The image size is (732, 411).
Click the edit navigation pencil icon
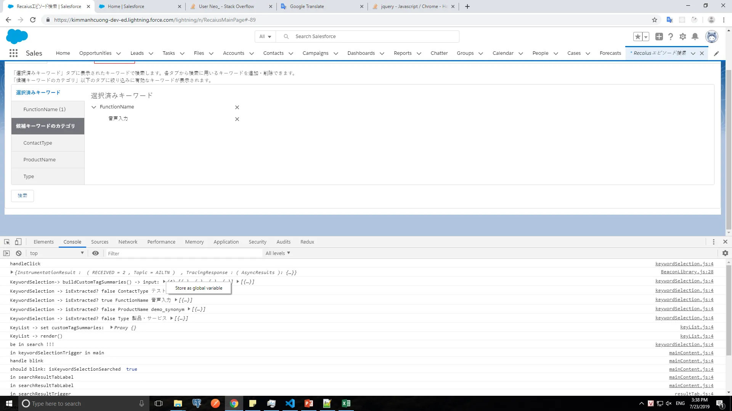click(x=716, y=53)
